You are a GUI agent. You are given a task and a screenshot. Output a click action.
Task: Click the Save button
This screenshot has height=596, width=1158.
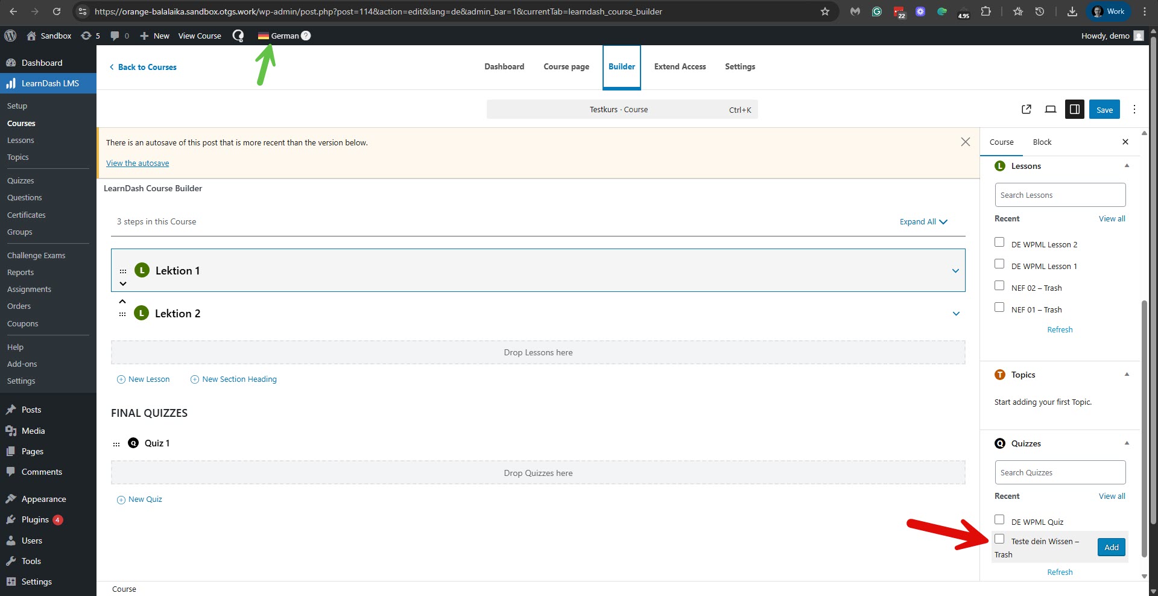[1104, 110]
